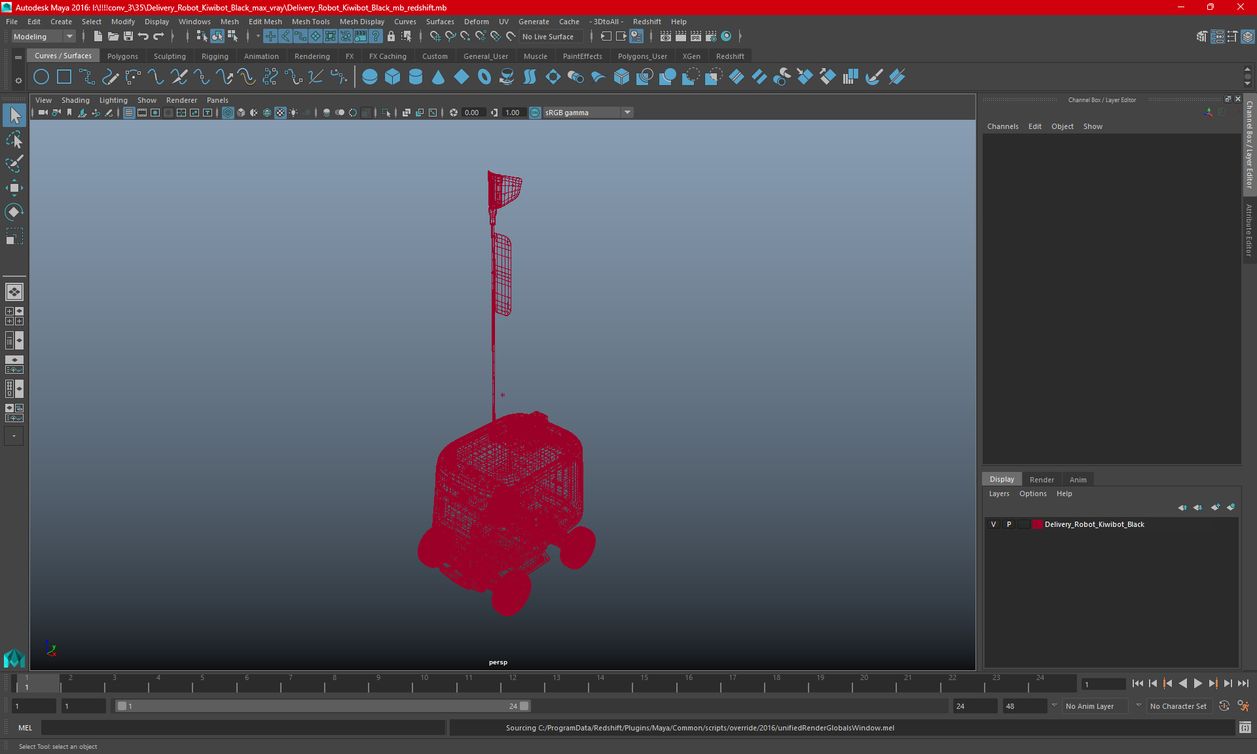Click the Render tab in Channel Box

point(1040,479)
